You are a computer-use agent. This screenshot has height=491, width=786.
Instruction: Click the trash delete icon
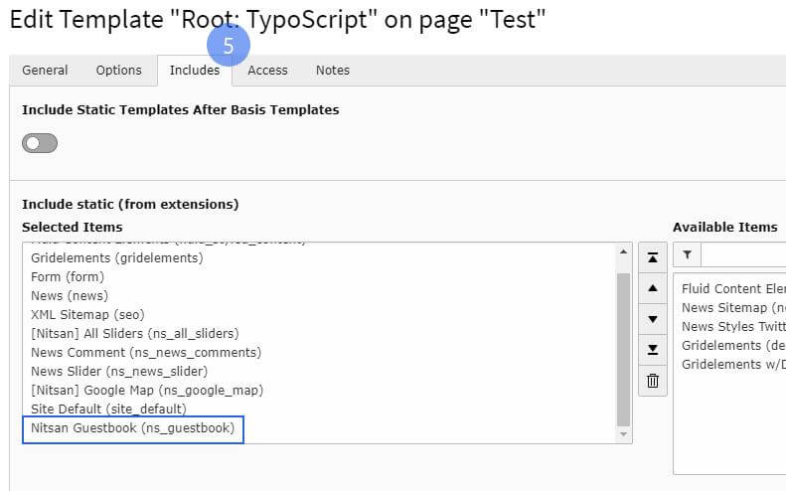652,380
